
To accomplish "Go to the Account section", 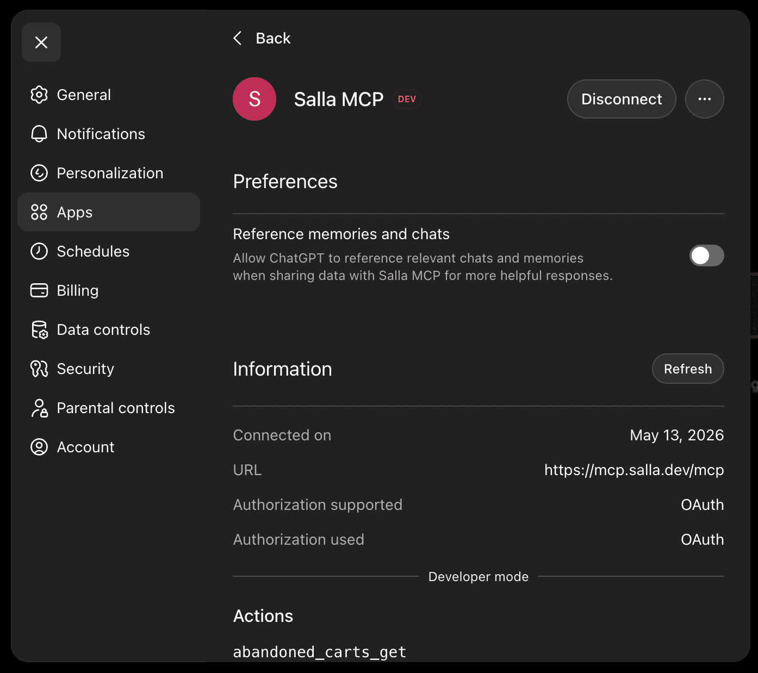I will click(x=109, y=447).
